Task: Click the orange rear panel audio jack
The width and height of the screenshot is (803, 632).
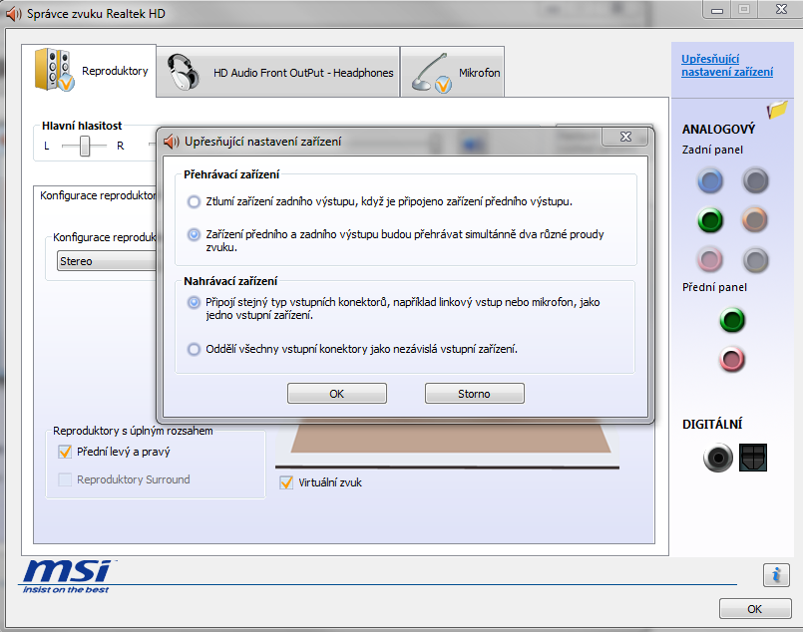Action: coord(755,220)
